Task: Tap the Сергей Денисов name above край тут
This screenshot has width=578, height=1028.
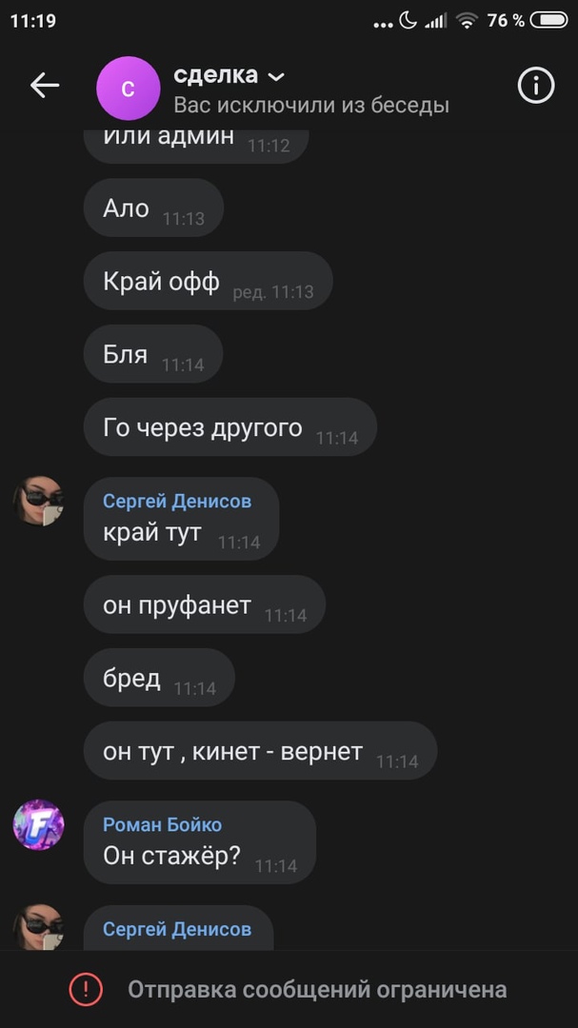Action: point(177,502)
